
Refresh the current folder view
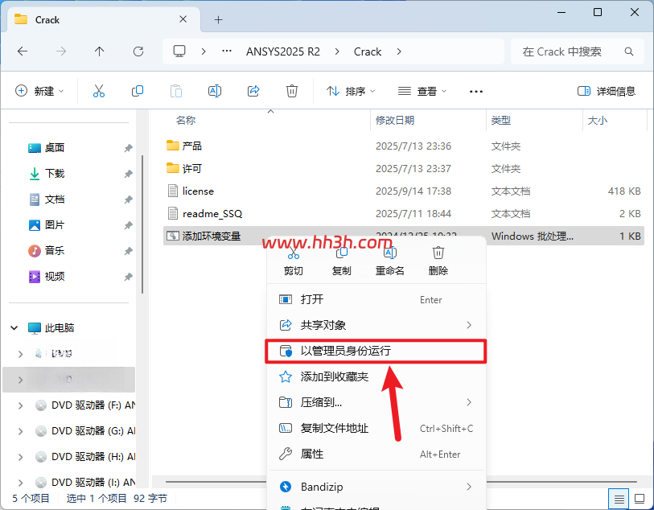point(138,51)
